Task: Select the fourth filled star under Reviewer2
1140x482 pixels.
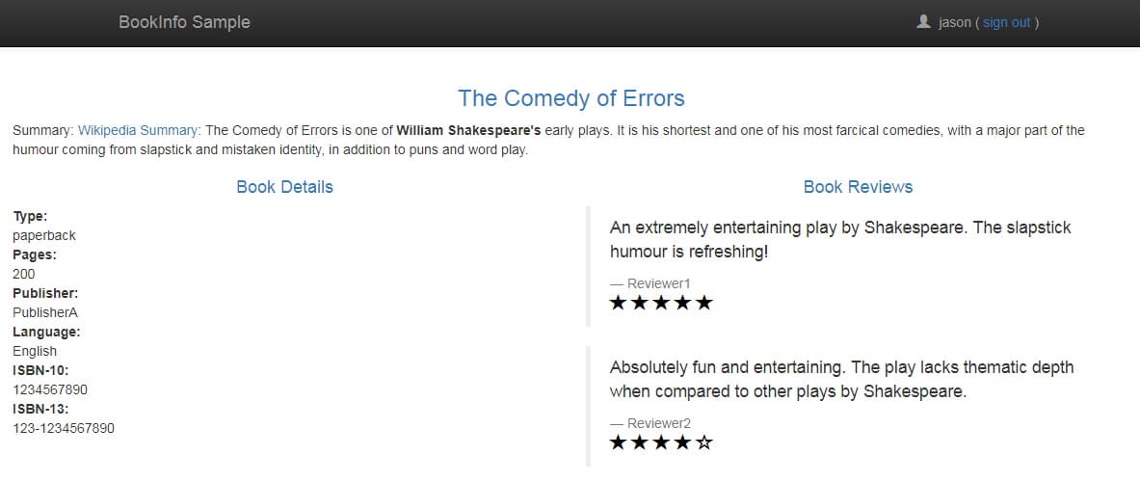Action: 682,442
